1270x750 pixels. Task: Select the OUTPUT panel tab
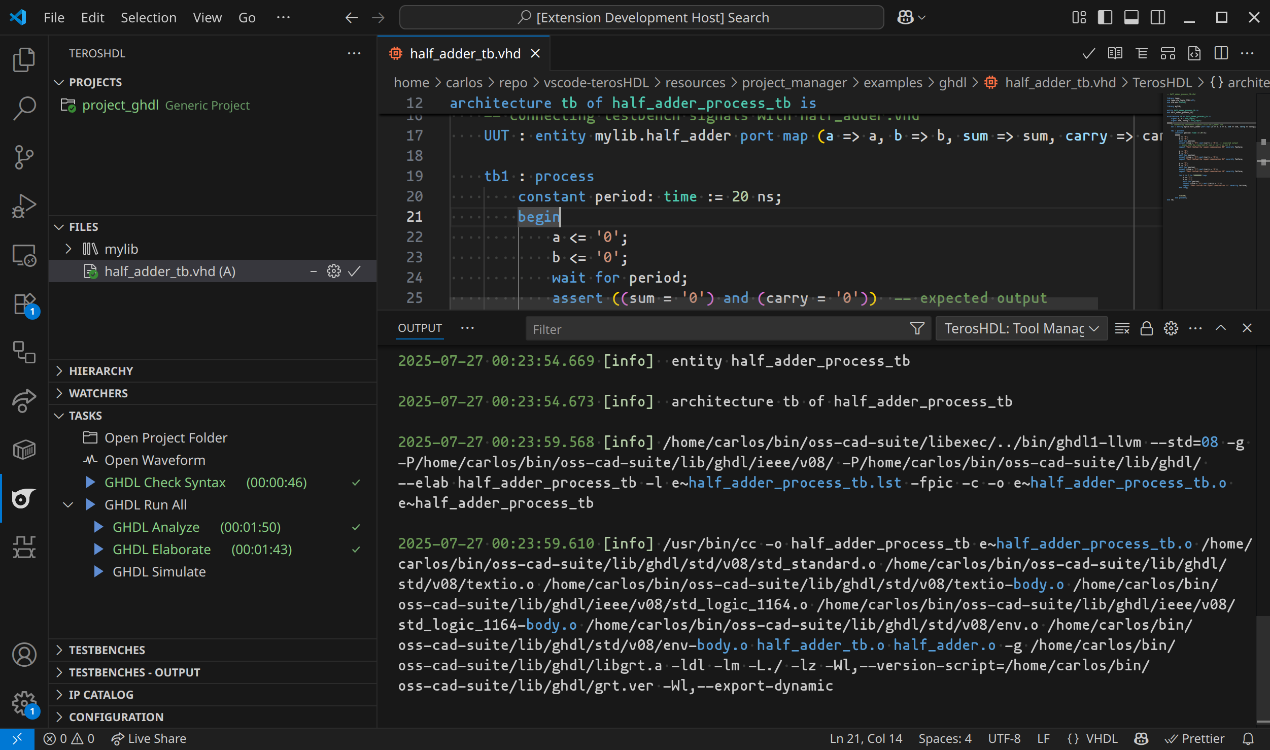tap(420, 328)
